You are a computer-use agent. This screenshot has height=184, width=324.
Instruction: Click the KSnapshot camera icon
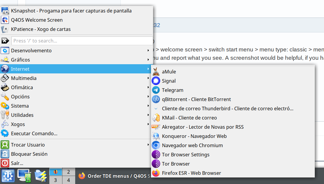5,11
